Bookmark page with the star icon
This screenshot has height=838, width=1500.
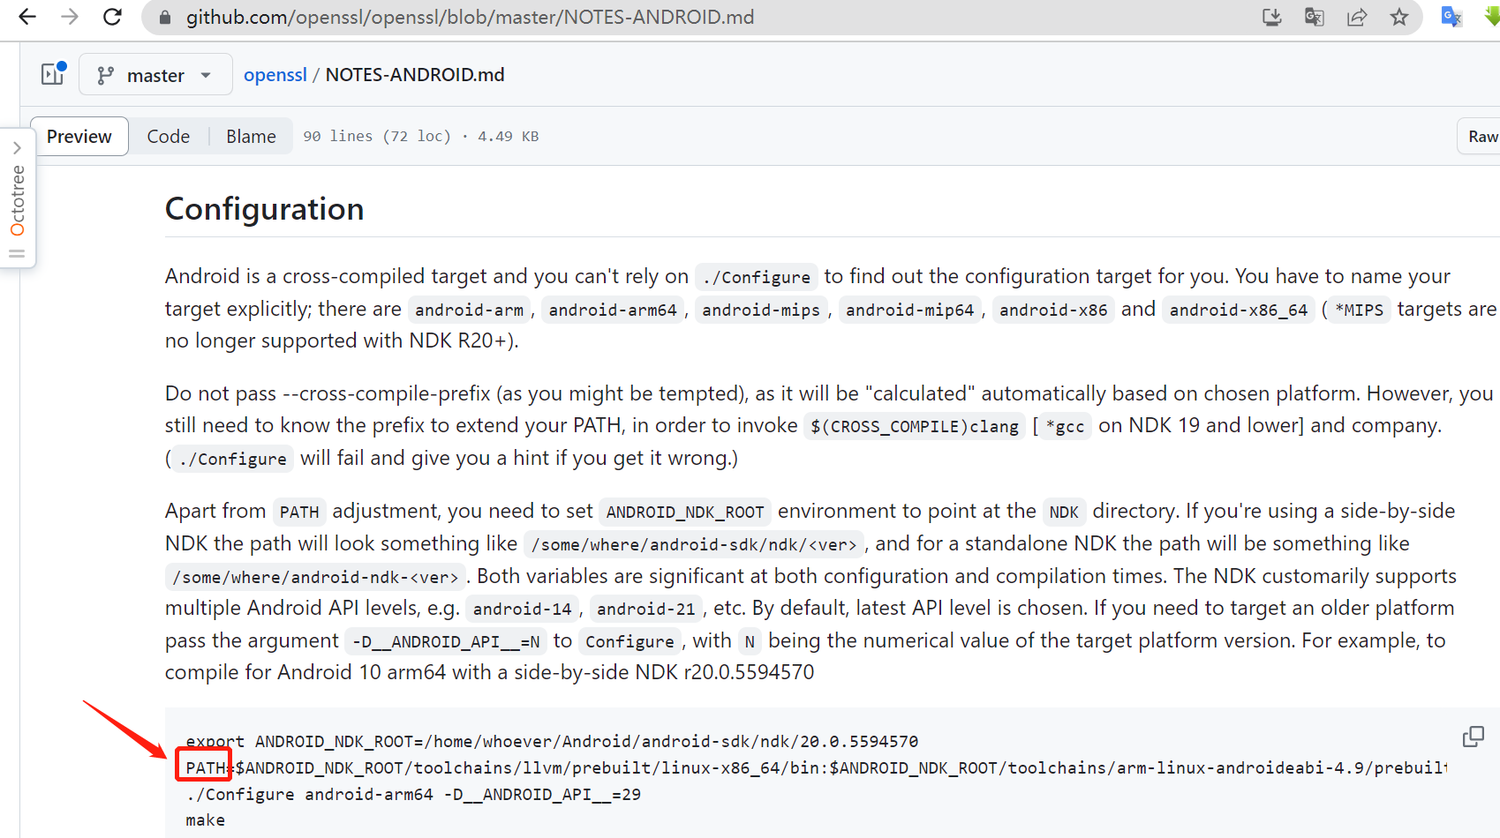pos(1399,17)
